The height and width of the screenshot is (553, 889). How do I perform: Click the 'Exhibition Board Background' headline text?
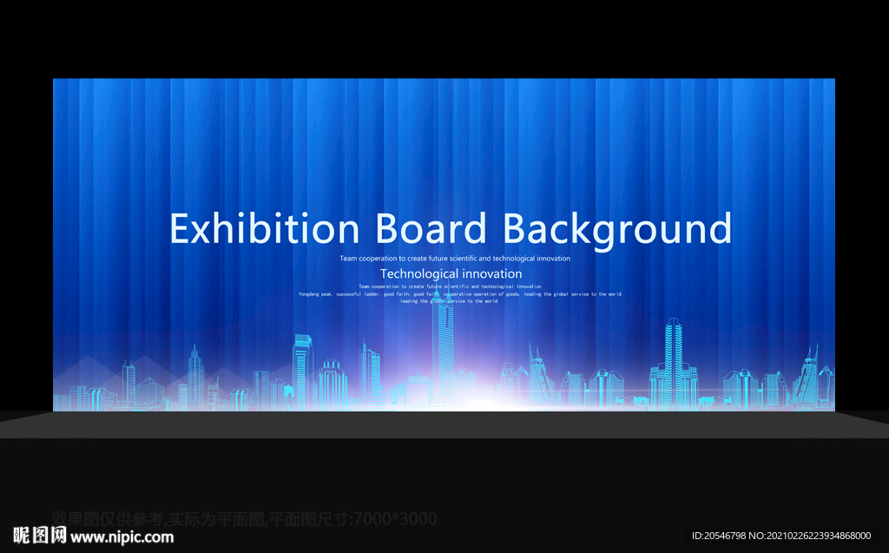(x=451, y=230)
